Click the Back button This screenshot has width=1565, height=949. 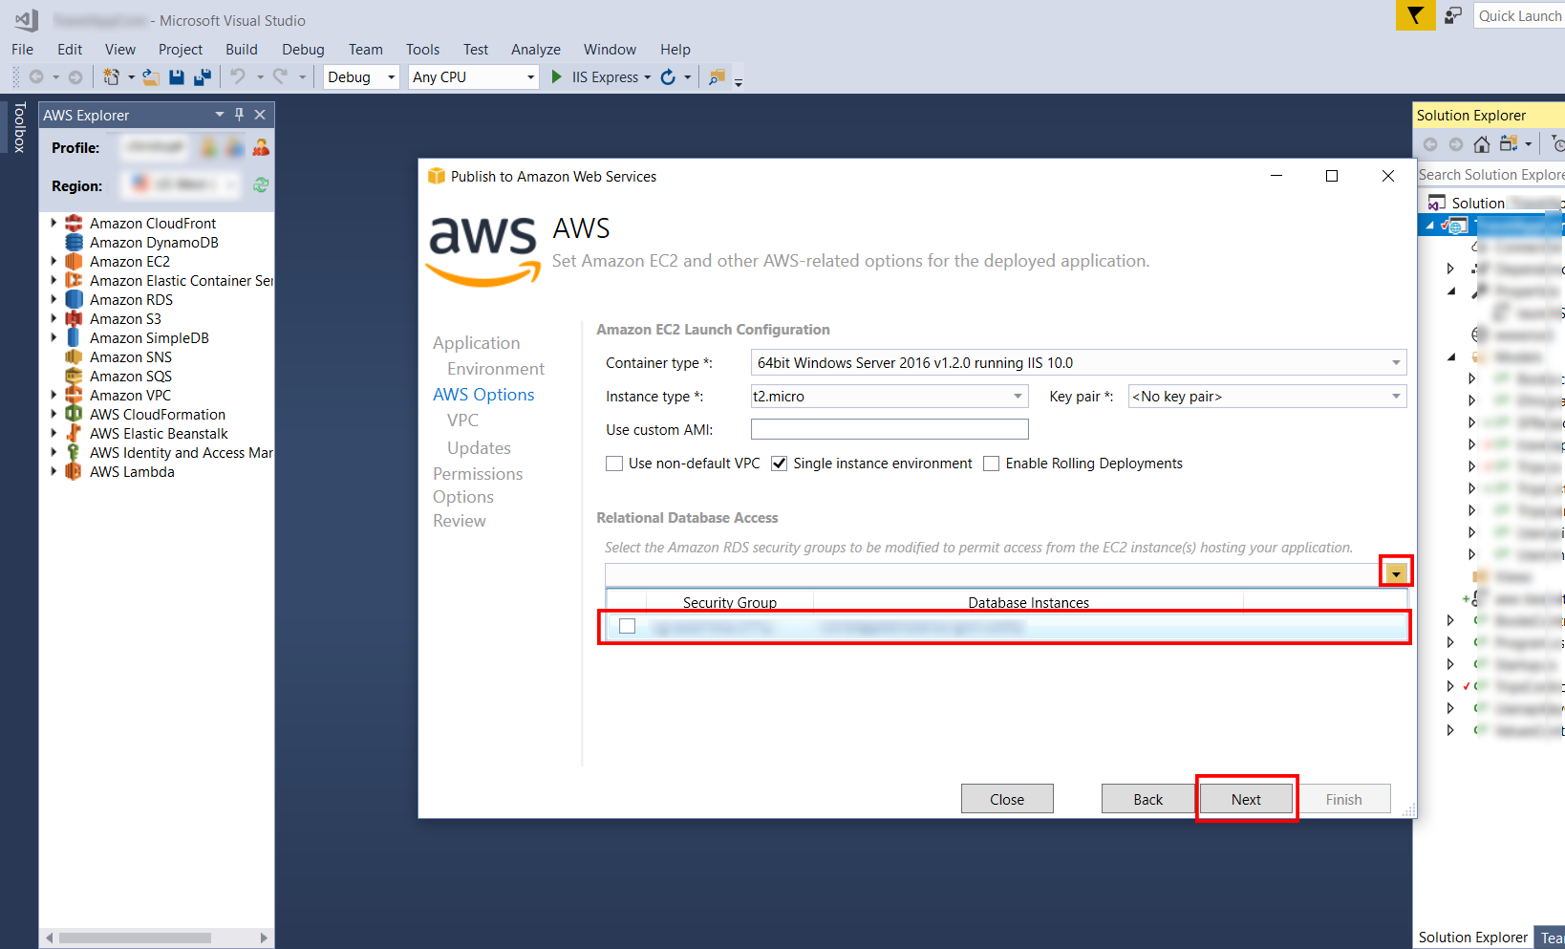1148,799
